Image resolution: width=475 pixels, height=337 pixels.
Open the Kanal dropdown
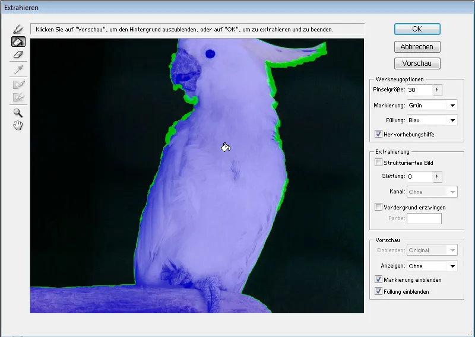pyautogui.click(x=432, y=192)
